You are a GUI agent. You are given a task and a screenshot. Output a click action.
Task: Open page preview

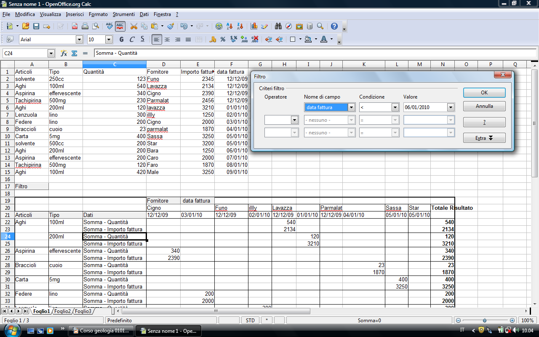(x=96, y=26)
